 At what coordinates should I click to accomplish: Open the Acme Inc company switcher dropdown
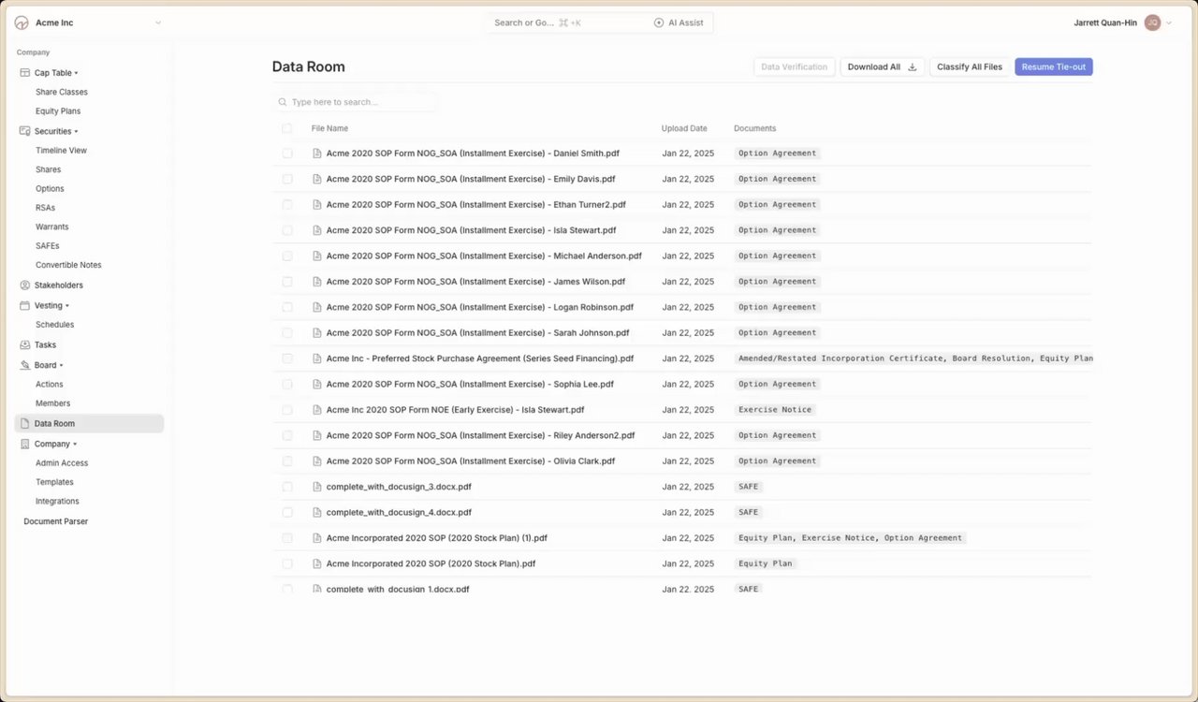pyautogui.click(x=157, y=22)
